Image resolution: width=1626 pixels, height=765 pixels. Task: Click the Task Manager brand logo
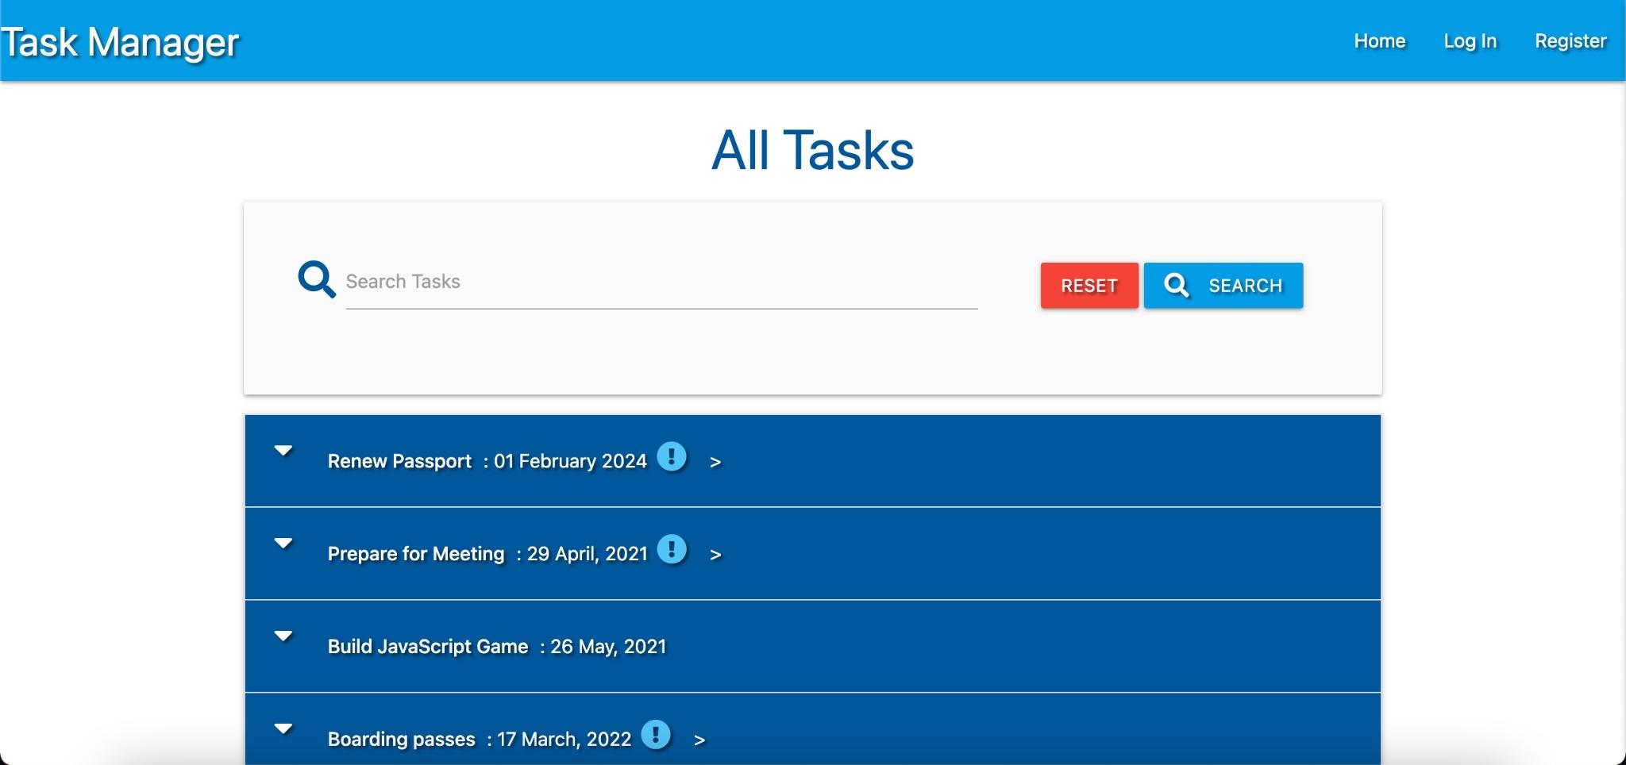pos(120,43)
